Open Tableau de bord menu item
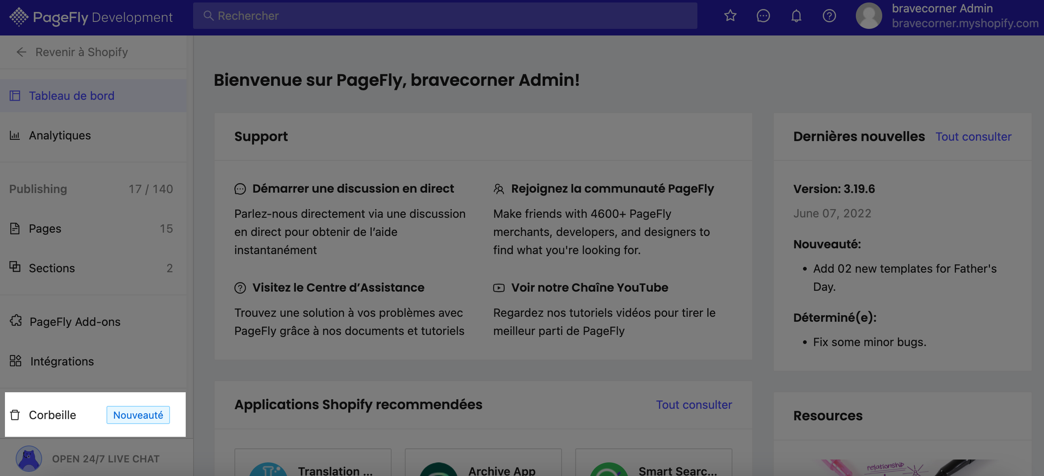The image size is (1044, 476). click(93, 96)
